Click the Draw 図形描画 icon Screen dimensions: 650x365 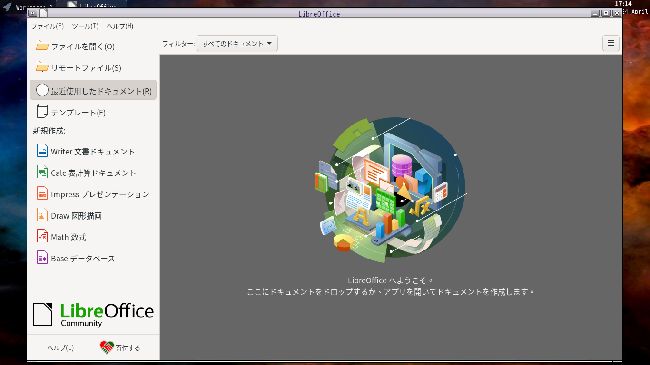point(42,215)
